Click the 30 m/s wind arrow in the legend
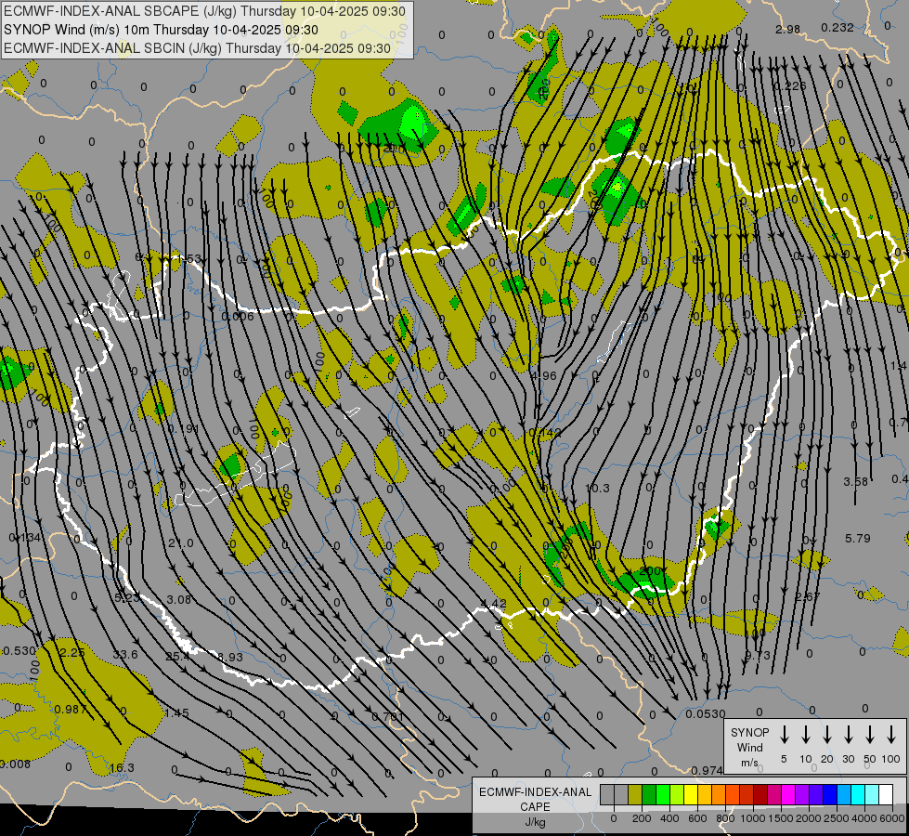The height and width of the screenshot is (836, 909). click(x=849, y=734)
